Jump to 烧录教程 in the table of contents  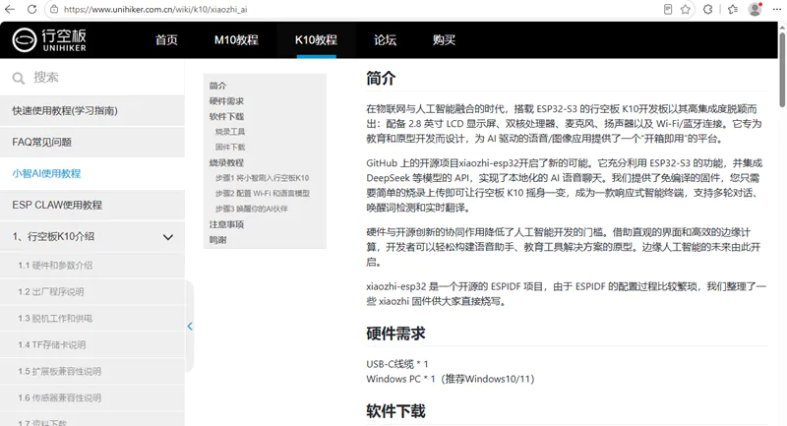point(226,162)
